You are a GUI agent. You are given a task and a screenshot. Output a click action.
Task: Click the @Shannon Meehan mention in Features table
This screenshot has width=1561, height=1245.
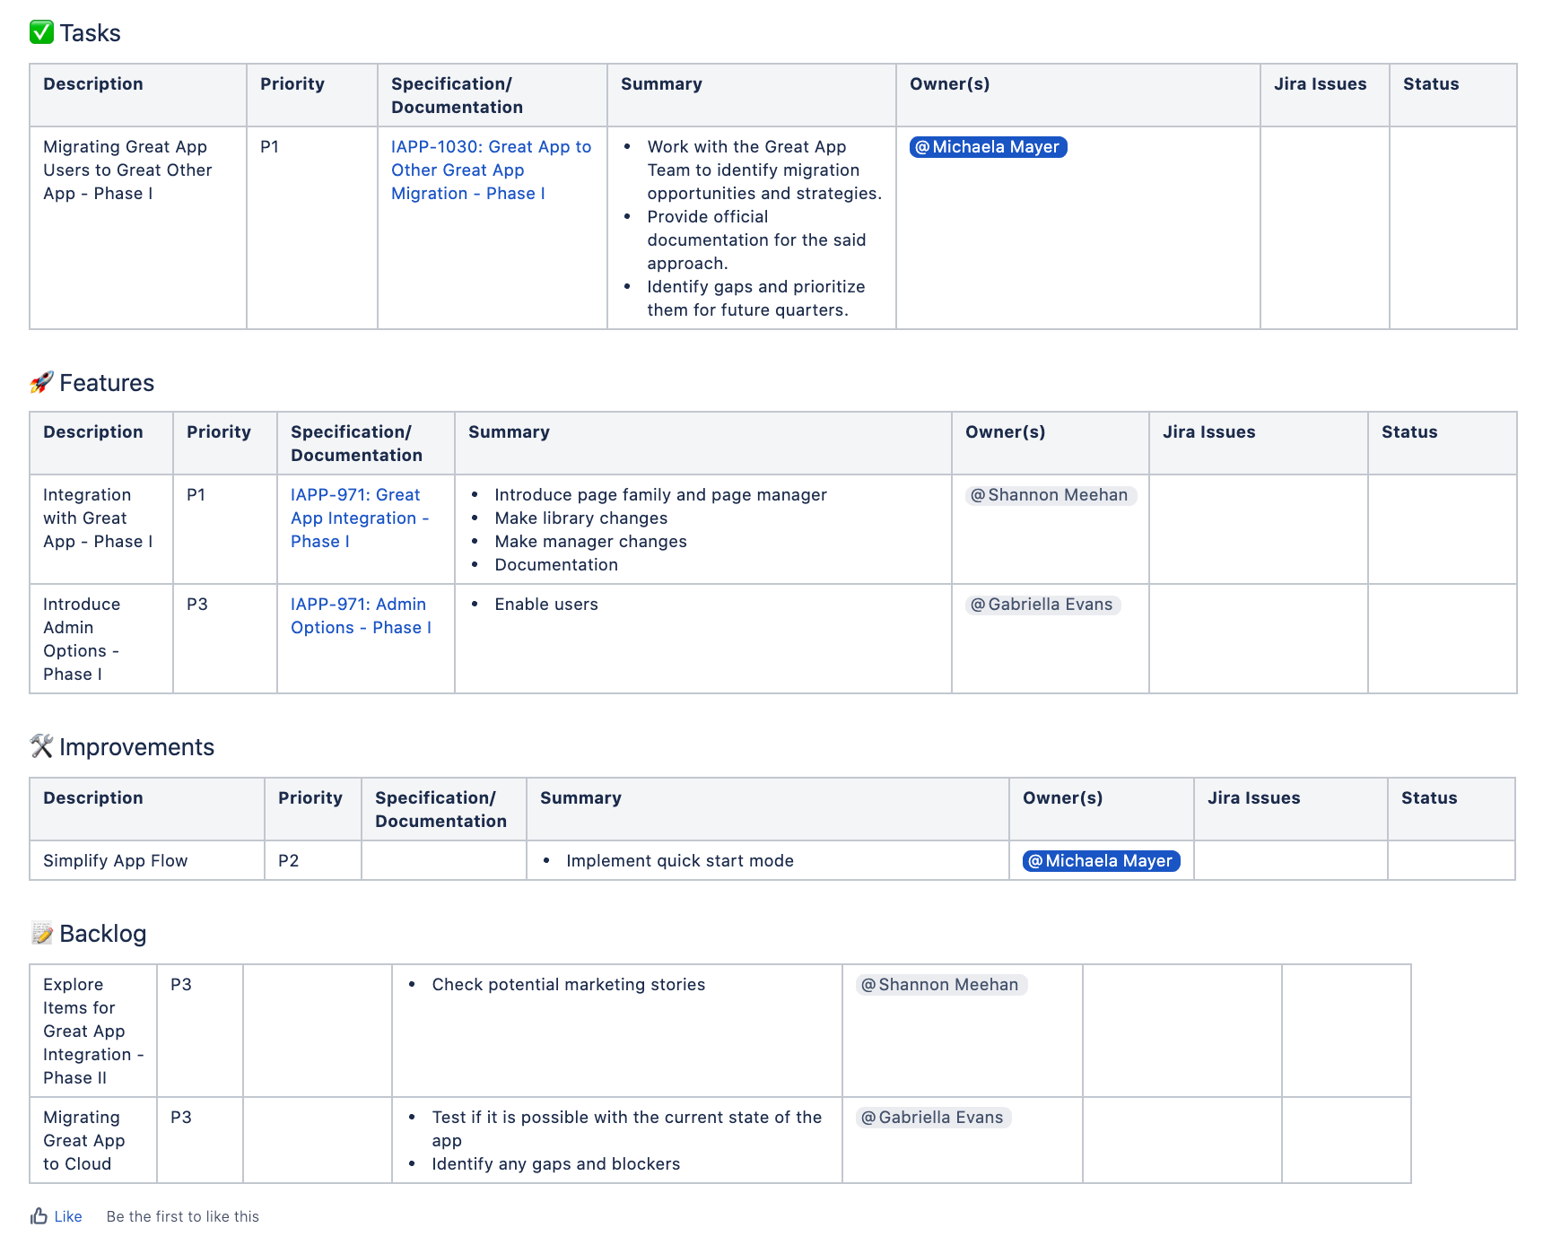1048,494
